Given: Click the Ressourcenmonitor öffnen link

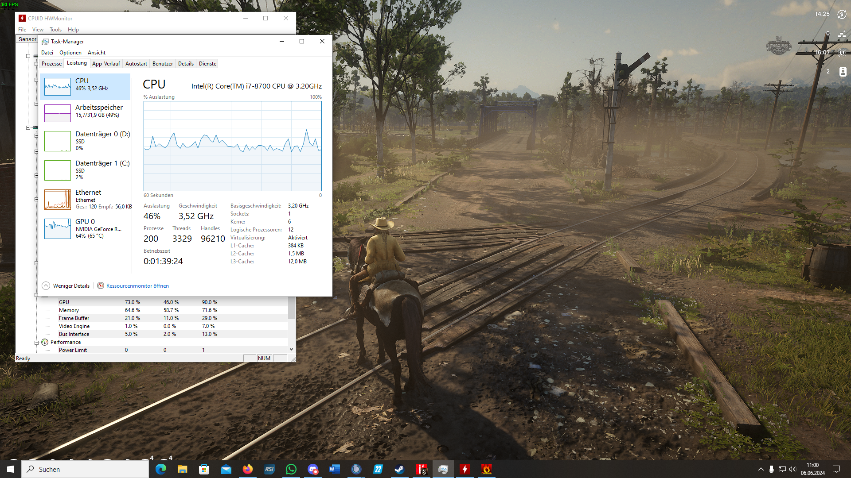Looking at the screenshot, I should pyautogui.click(x=137, y=285).
